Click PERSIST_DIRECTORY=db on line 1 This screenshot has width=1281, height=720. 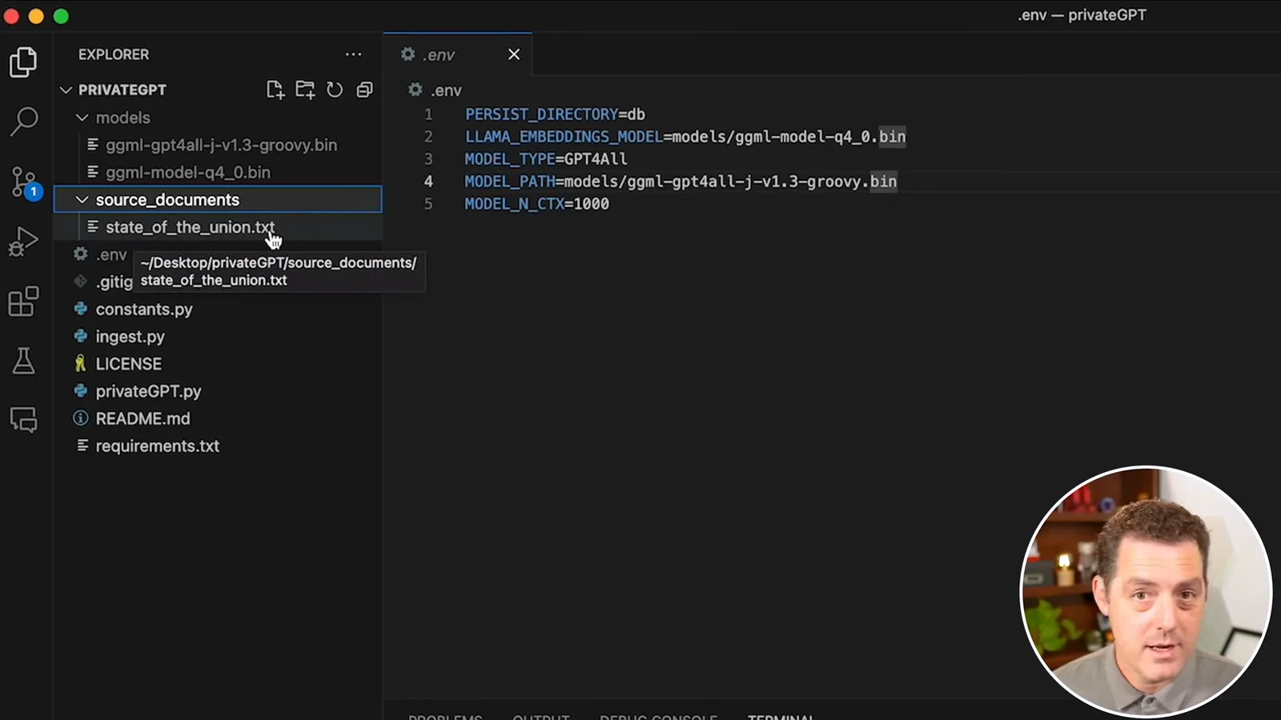point(555,114)
